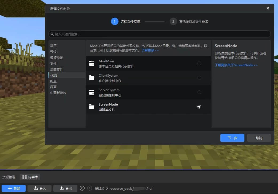Click the ModMain file template icon
This screenshot has width=278, height=194.
point(92,64)
